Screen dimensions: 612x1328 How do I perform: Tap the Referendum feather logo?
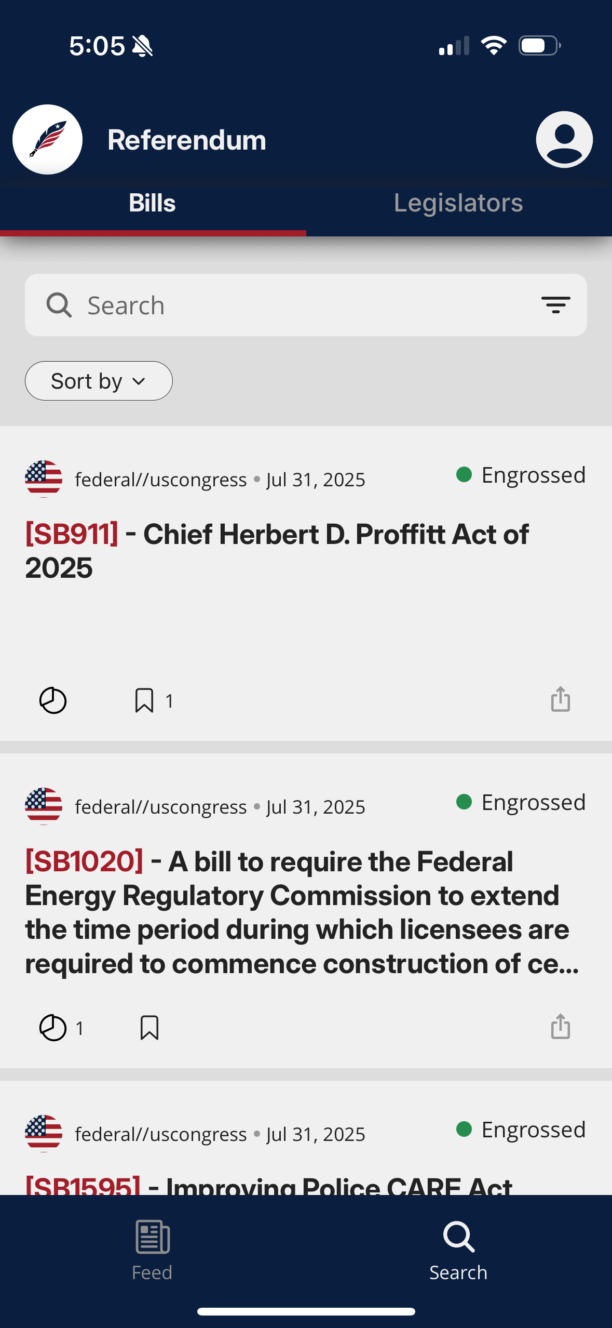click(x=47, y=139)
